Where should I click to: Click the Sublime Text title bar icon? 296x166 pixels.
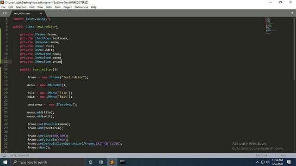point(2,2)
